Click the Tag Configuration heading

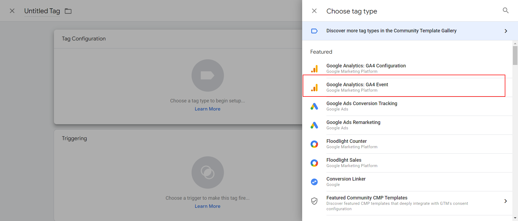point(84,39)
